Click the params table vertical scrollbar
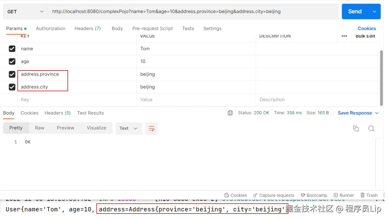388x220 pixels. coord(382,78)
